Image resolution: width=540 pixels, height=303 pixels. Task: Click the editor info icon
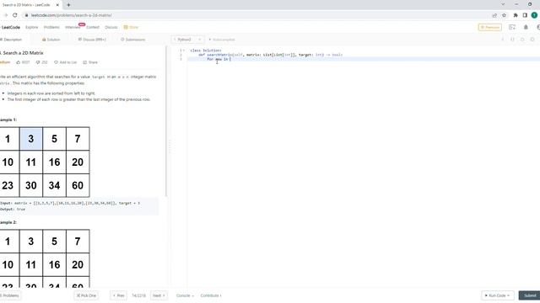503,40
